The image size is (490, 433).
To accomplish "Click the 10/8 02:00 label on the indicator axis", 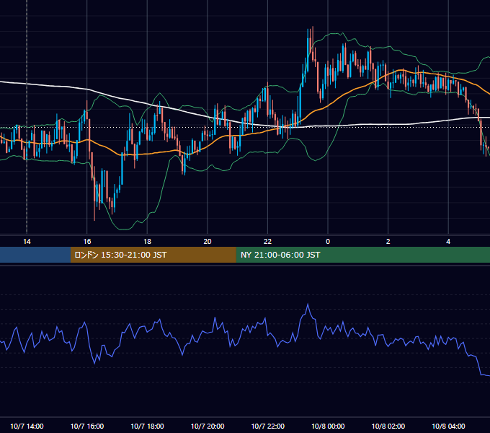I will pos(388,426).
